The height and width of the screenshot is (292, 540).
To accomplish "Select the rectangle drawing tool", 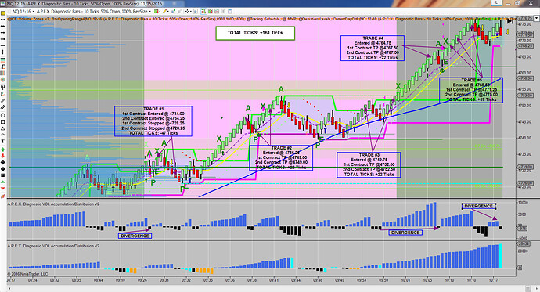I will 3,121.
